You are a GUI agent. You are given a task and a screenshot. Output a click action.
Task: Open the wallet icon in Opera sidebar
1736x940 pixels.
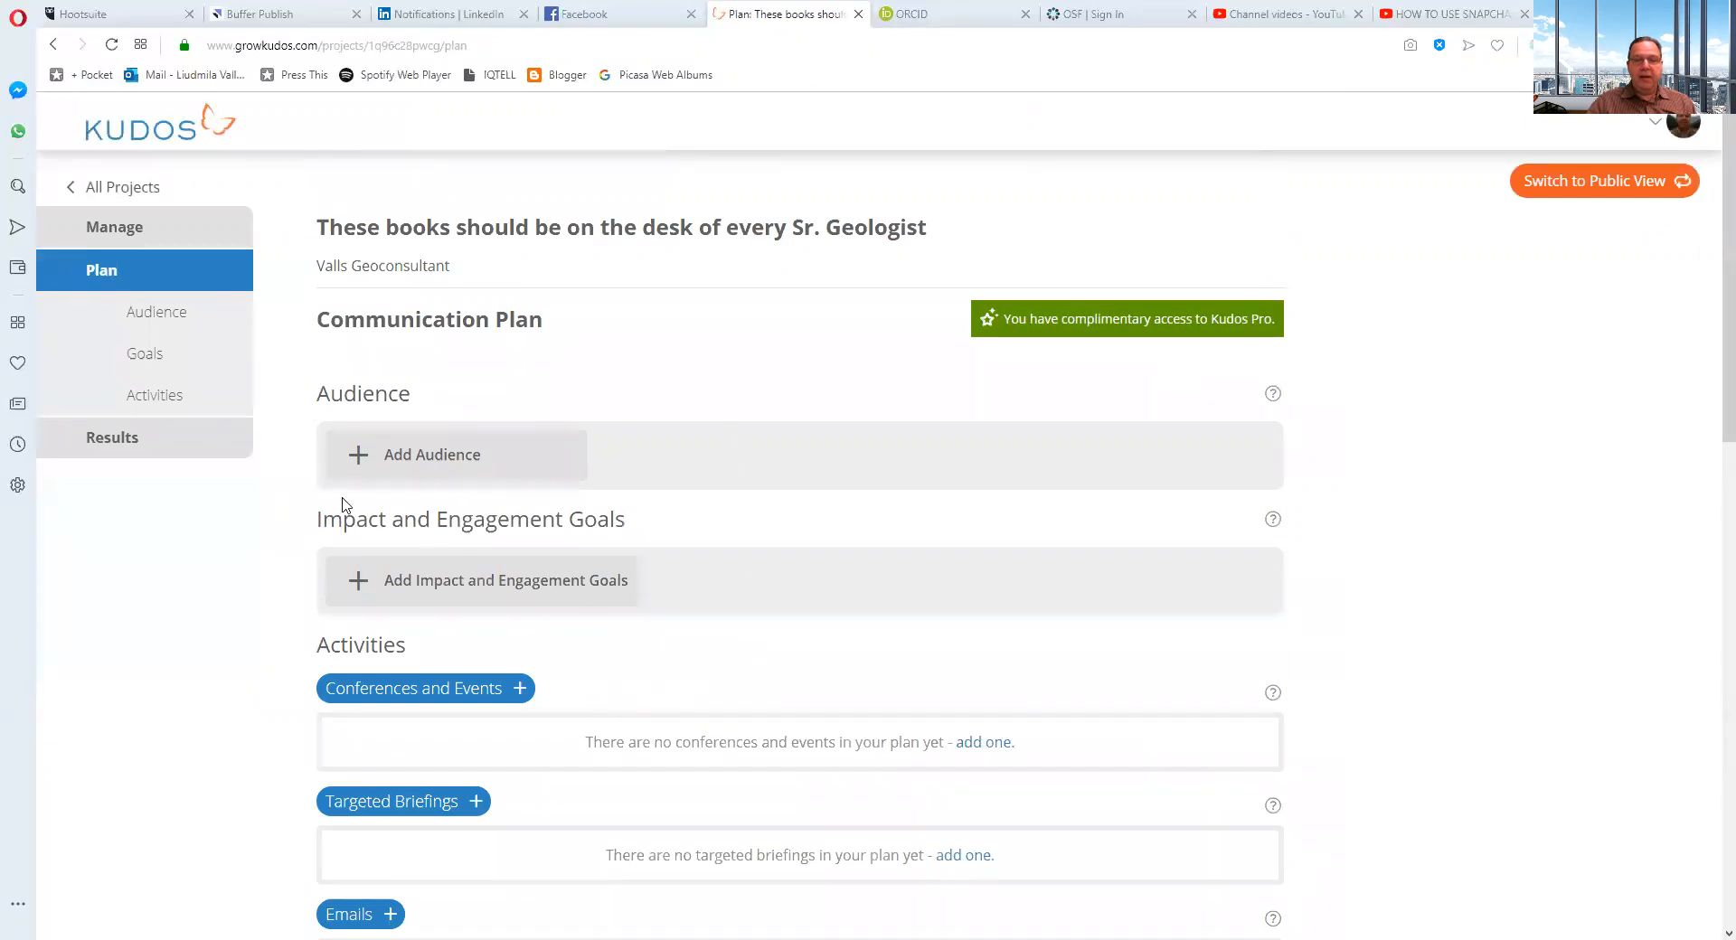click(x=17, y=268)
